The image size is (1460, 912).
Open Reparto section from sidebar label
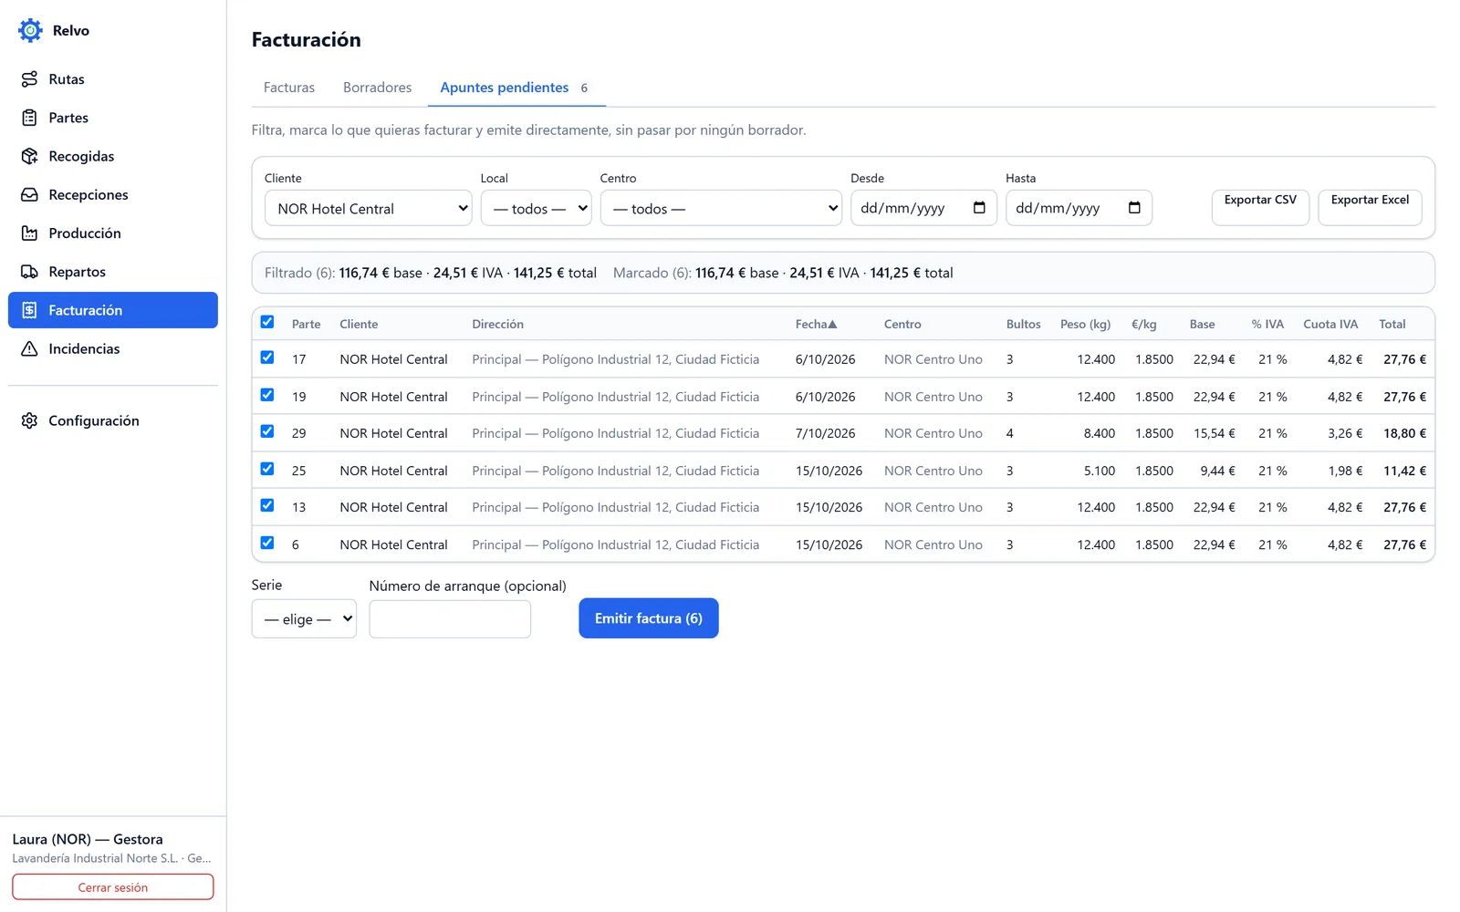[x=78, y=272]
